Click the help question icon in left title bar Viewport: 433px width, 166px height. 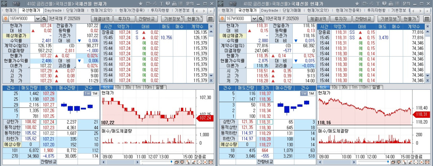(x=168, y=3)
